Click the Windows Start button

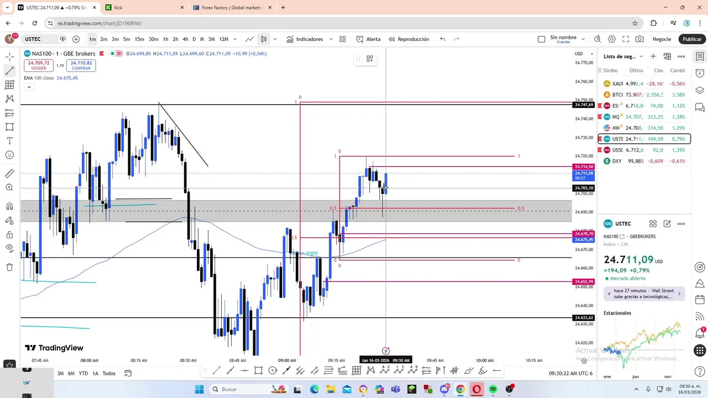pos(200,389)
